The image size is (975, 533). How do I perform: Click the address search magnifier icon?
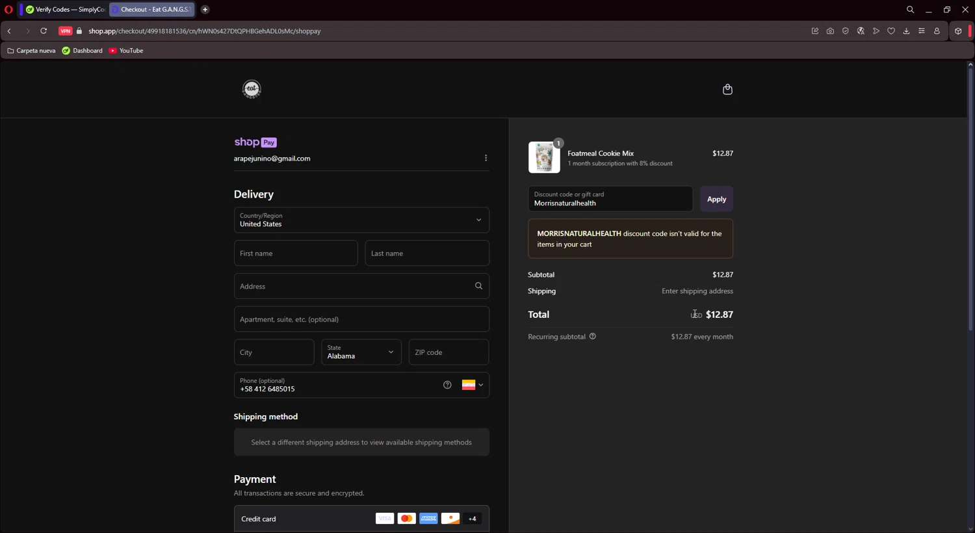478,286
